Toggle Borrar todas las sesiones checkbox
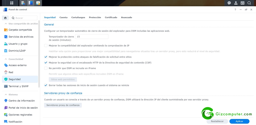Viewport: 256px width, 125px height. [x=46, y=85]
